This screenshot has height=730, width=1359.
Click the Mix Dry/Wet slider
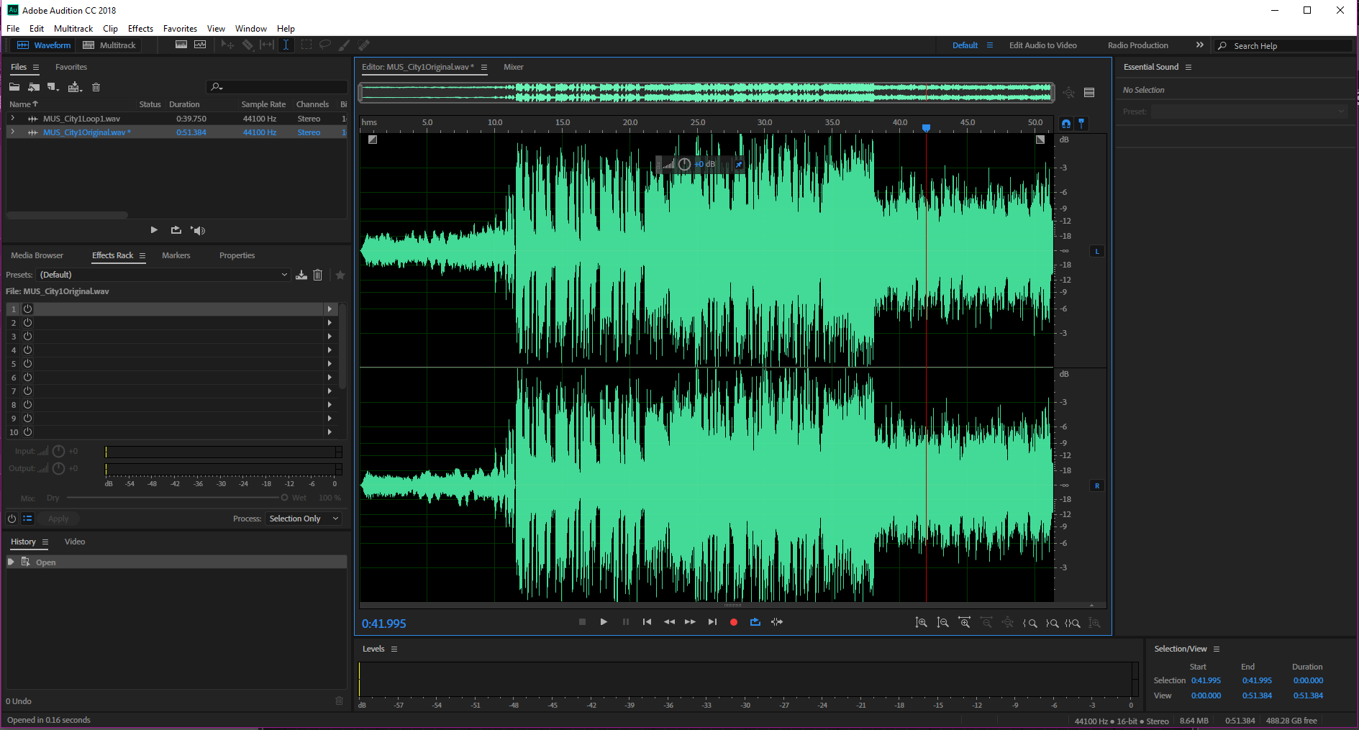click(x=286, y=497)
